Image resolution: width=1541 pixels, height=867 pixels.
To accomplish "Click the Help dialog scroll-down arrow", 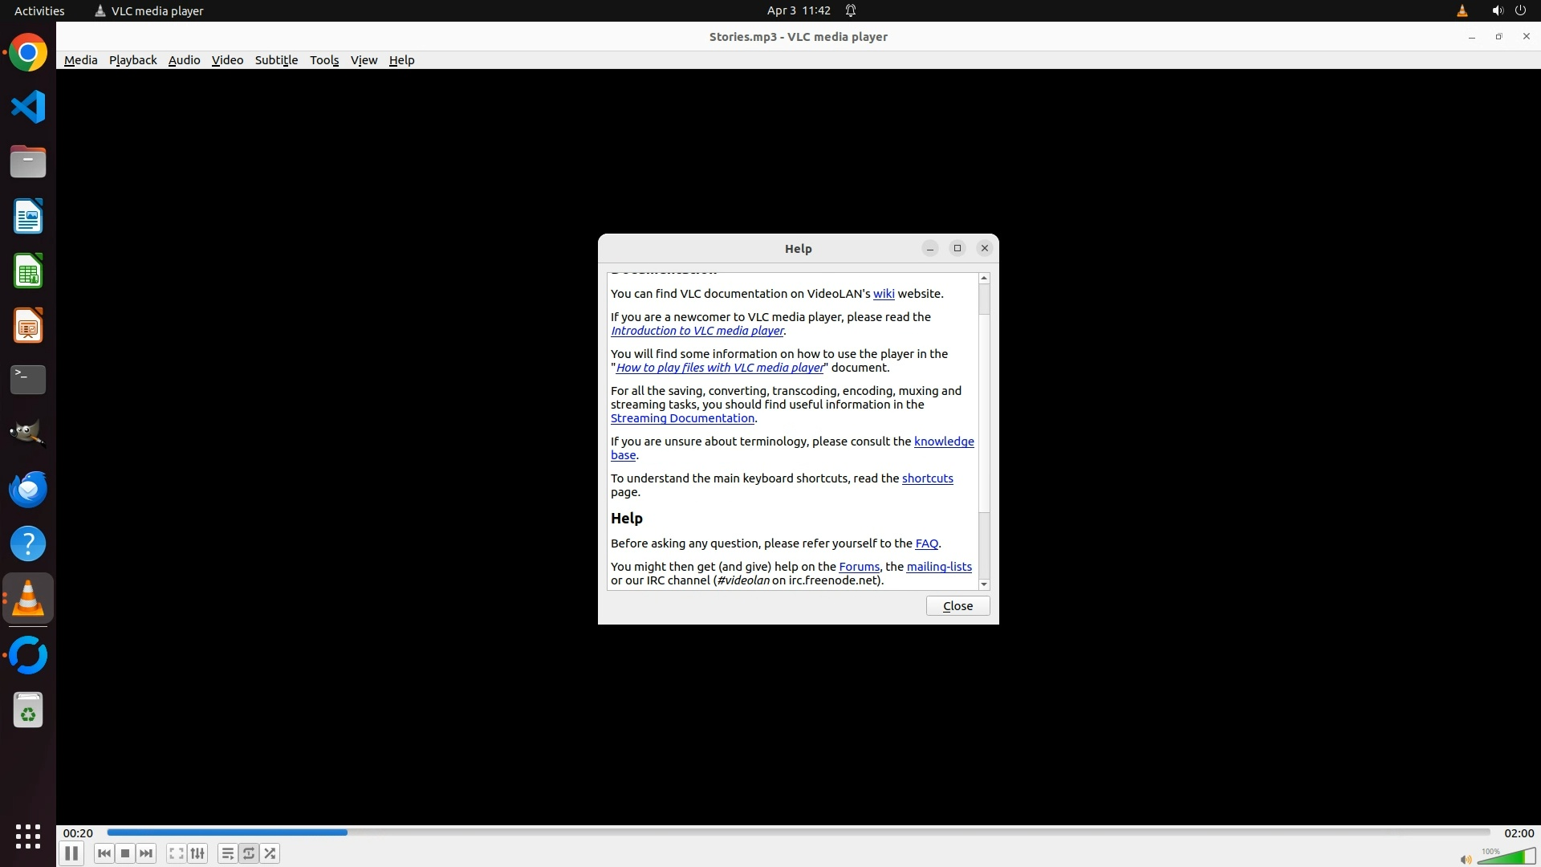I will [x=984, y=584].
